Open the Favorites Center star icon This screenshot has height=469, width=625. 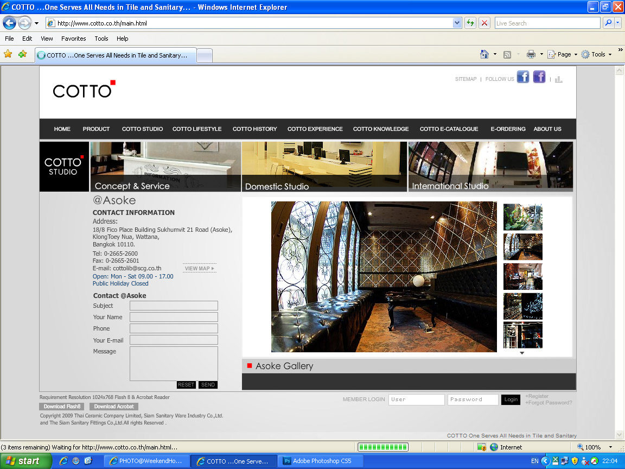(8, 54)
